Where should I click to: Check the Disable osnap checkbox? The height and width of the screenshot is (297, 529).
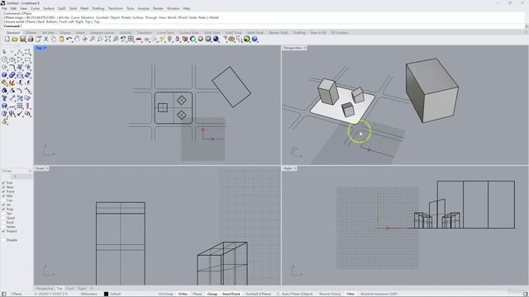click(3, 240)
